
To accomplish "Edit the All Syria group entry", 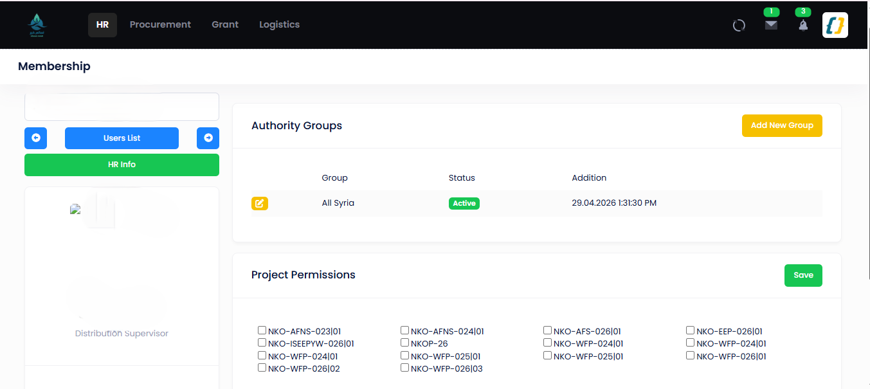I will click(x=260, y=203).
